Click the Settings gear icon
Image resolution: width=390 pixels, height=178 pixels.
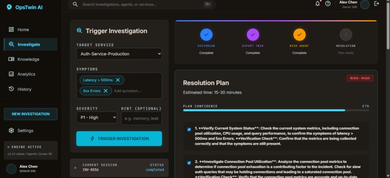(11, 131)
